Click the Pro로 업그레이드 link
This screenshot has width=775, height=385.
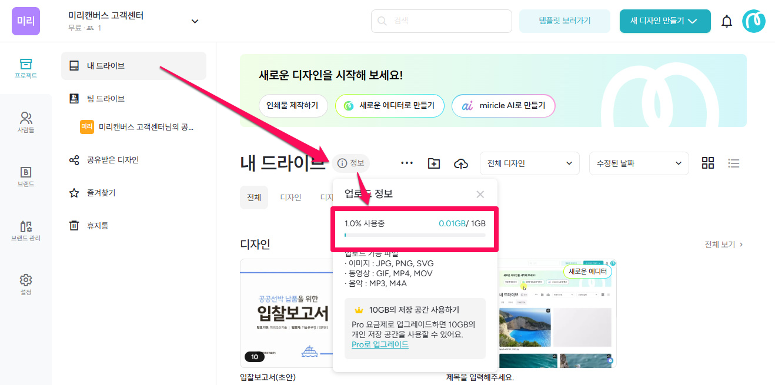[380, 344]
